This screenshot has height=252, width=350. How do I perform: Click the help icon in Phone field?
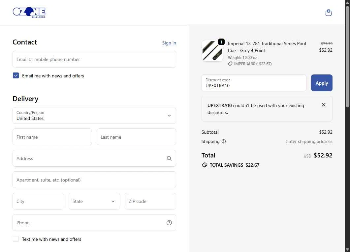(x=169, y=223)
